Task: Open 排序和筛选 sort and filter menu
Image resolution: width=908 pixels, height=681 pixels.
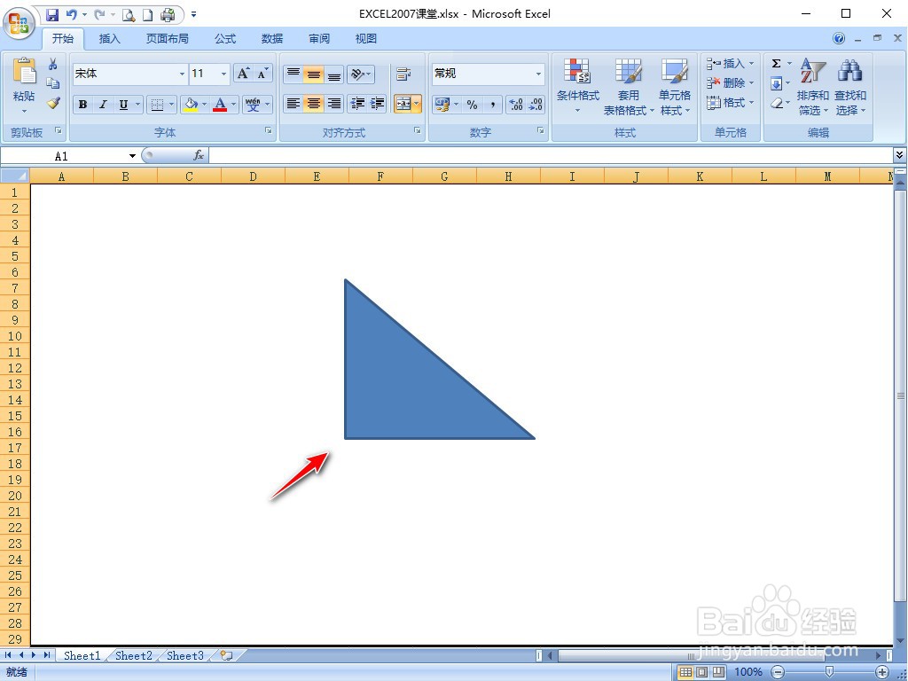Action: pos(812,87)
